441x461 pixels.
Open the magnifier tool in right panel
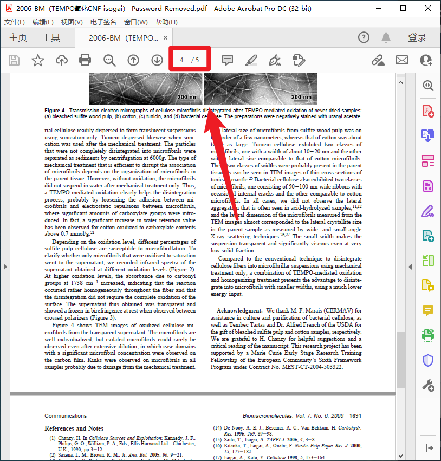point(428,86)
